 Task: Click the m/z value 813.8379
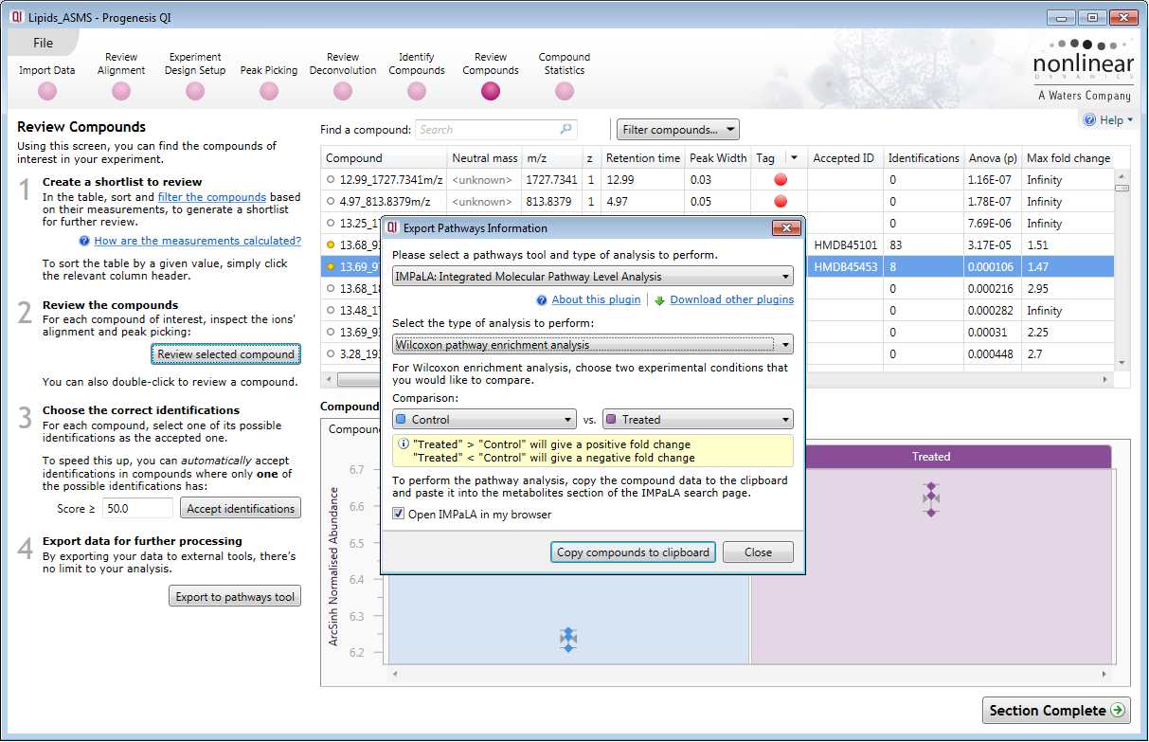point(549,201)
